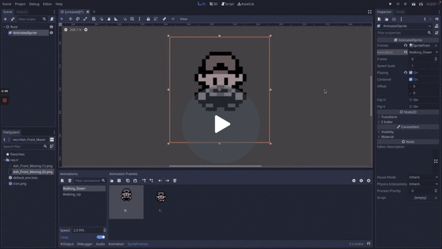Screen dimensions: 442x249
Task: Expand the Transform section
Action: pyautogui.click(x=389, y=117)
